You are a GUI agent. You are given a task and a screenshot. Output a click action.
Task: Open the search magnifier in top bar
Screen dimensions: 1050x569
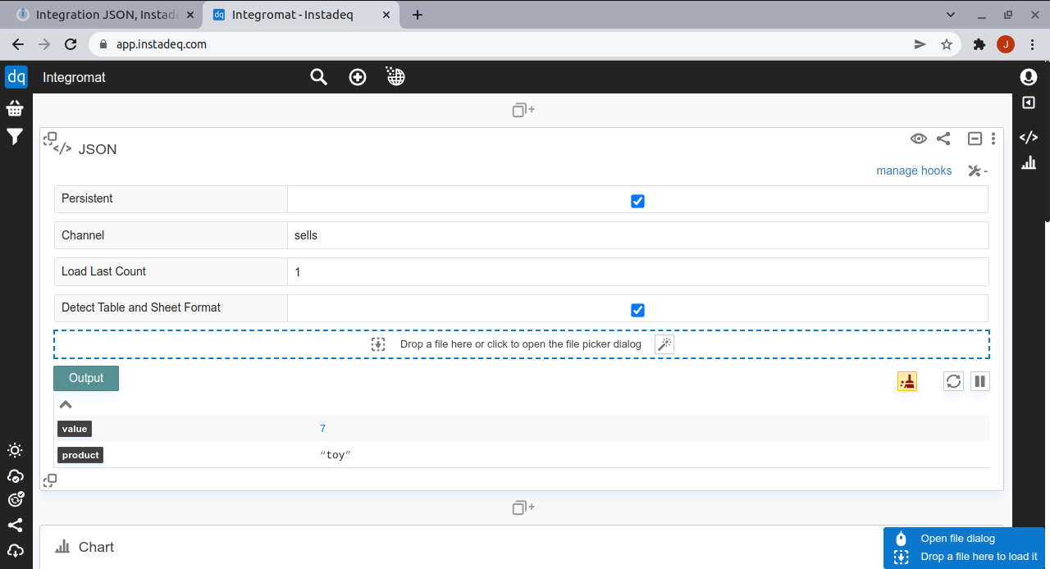318,77
